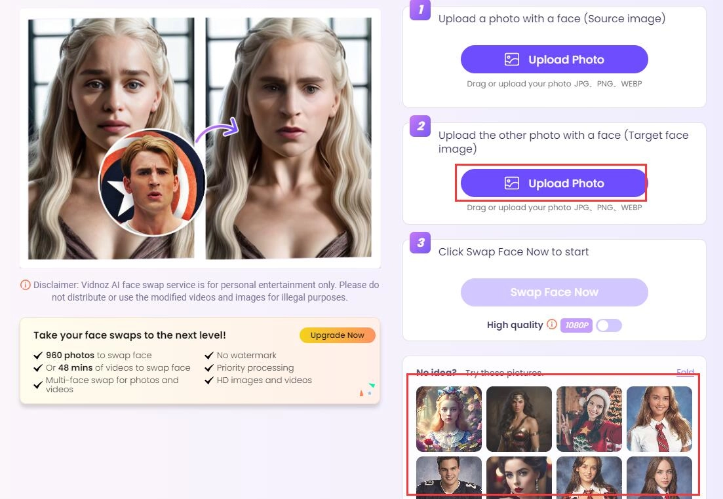Click the info icon next to High quality
Viewport: 723px width, 499px height.
[551, 324]
